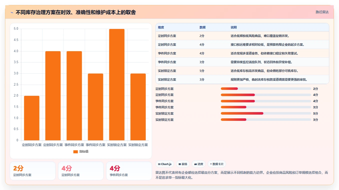Click the 实时锁定方案 progress bar showing 5分
The height and width of the screenshot is (190, 339).
pos(266,113)
